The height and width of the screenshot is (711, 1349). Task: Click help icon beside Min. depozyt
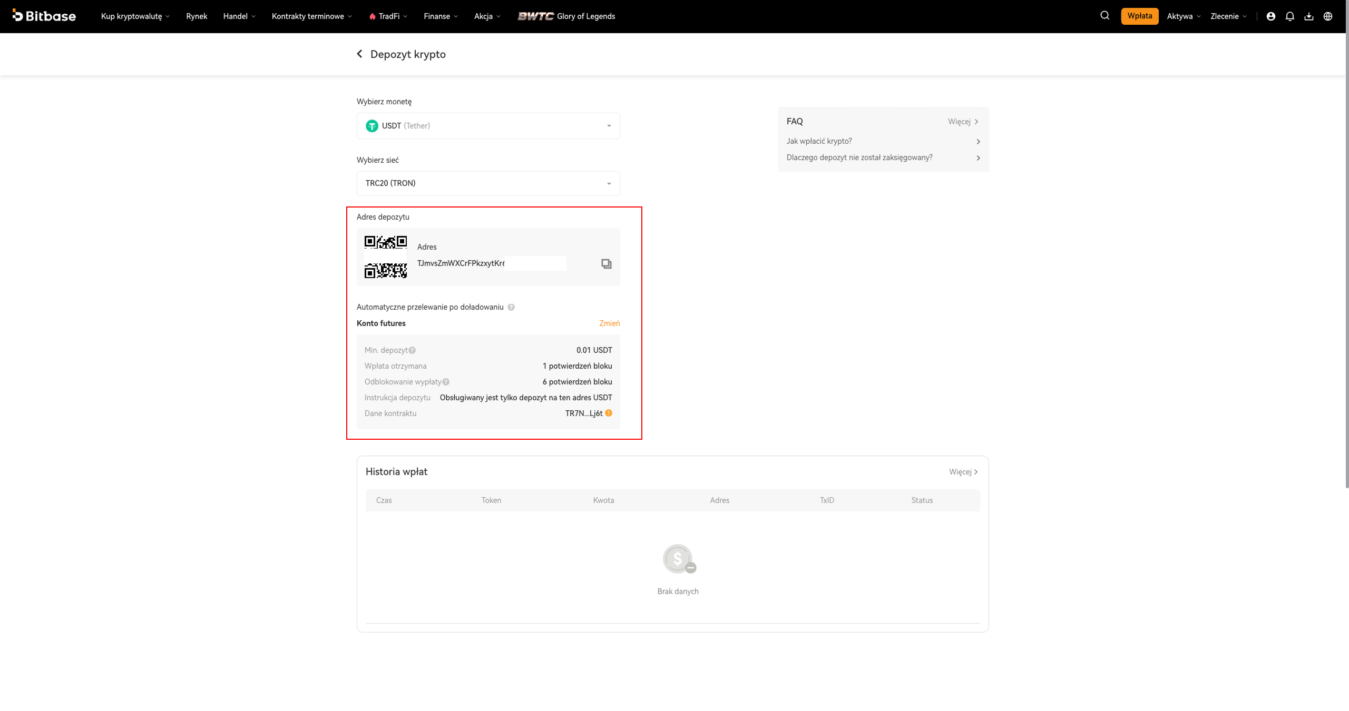click(x=412, y=350)
